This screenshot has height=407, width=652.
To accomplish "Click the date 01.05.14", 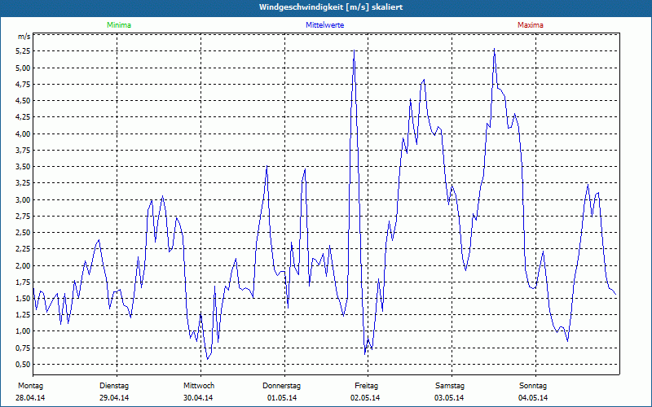I will (x=282, y=398).
